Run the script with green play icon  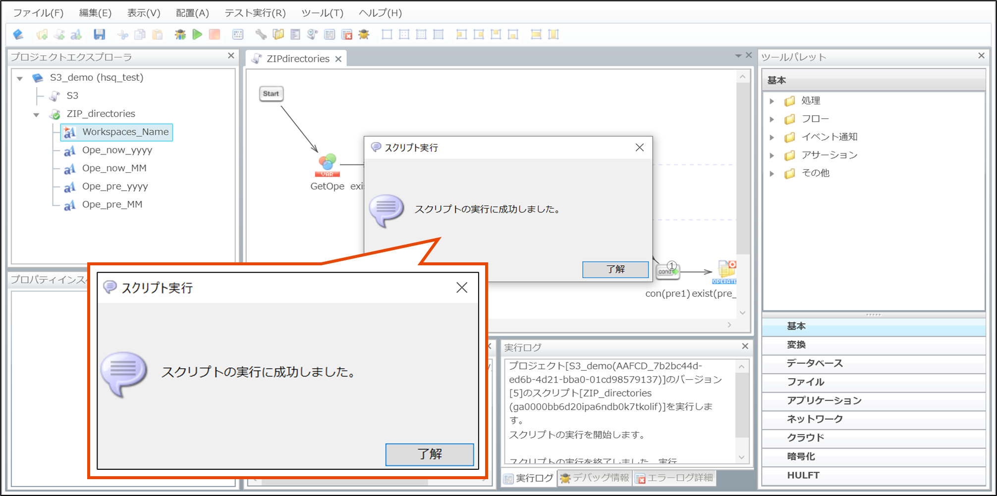click(197, 34)
